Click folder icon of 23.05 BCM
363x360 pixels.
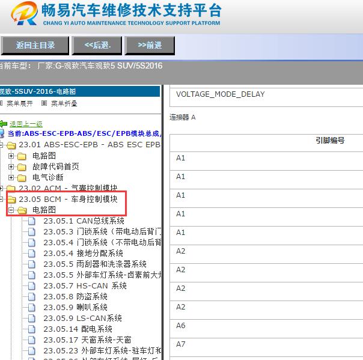11,199
